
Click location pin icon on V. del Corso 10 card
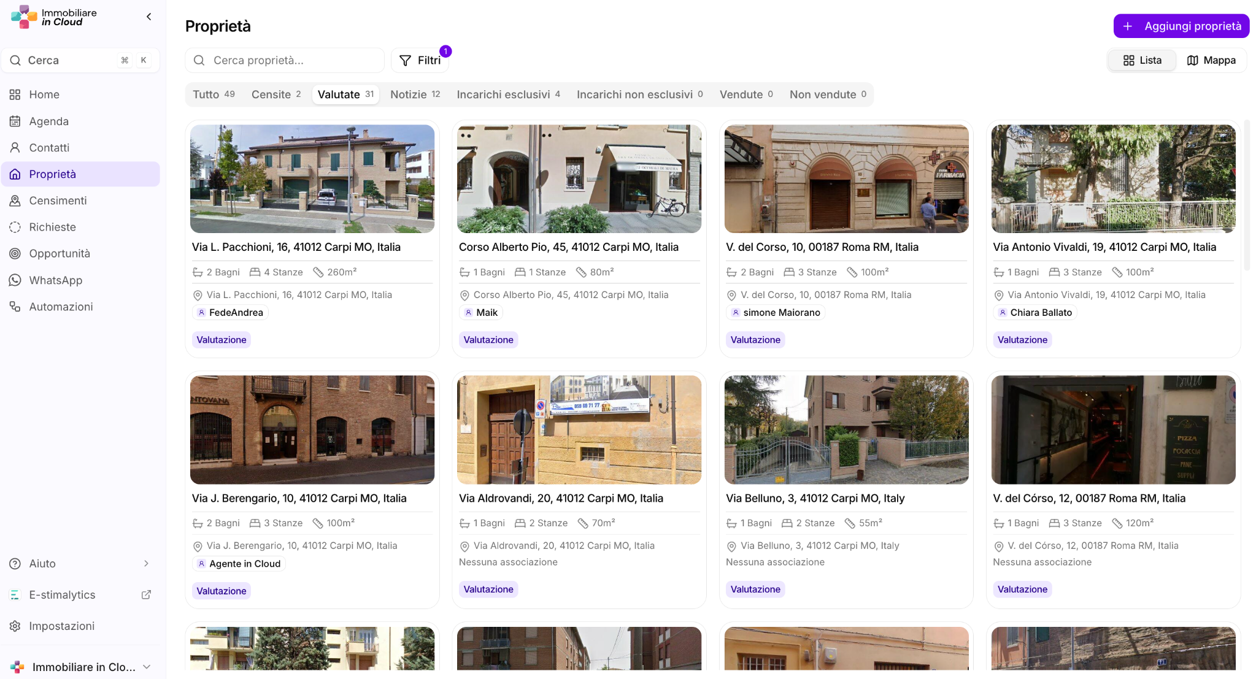[x=731, y=296]
